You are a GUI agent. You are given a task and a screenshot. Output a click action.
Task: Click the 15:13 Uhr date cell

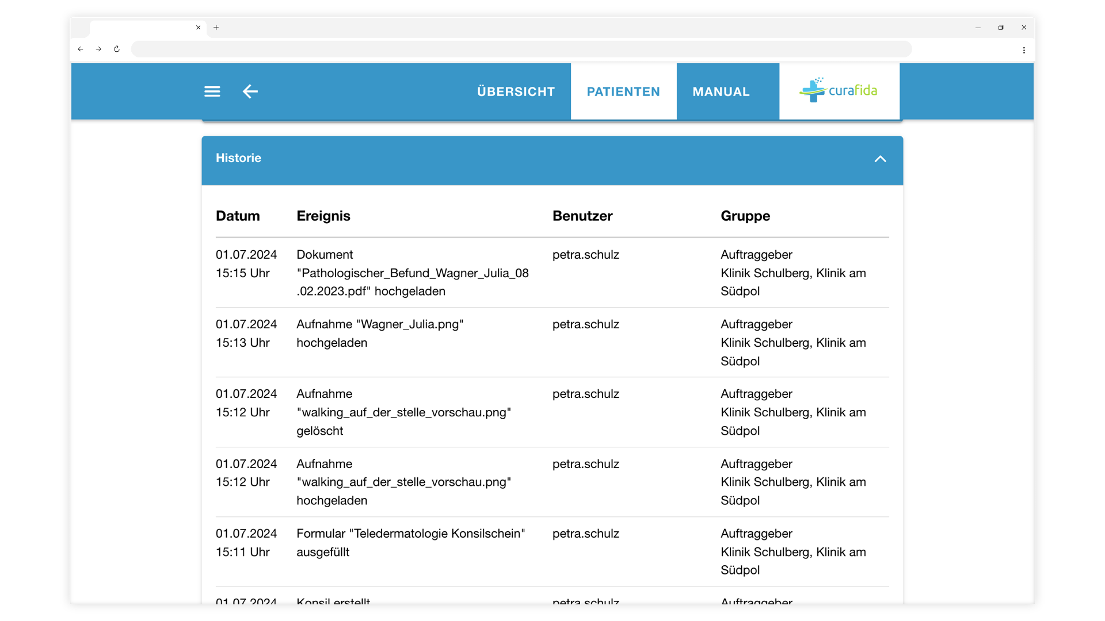click(246, 333)
